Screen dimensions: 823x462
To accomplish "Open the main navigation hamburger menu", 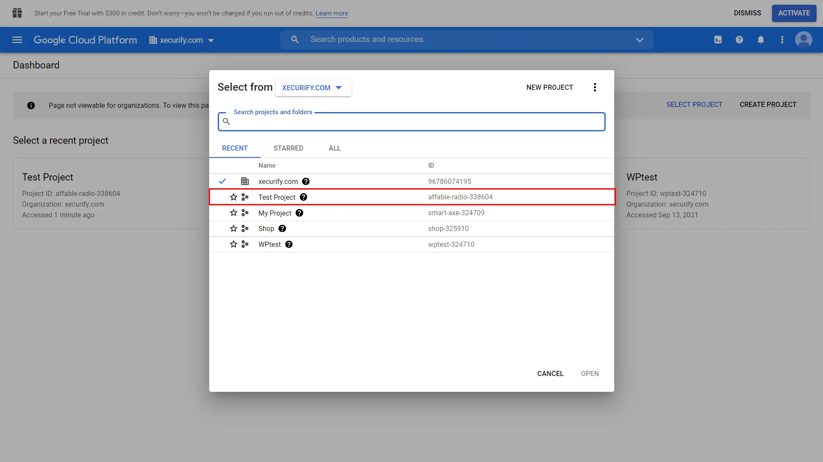I will (17, 40).
